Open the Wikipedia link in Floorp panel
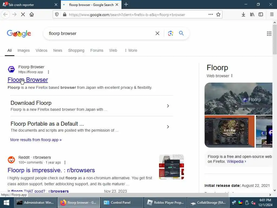The image size is (277, 208). pos(236,161)
